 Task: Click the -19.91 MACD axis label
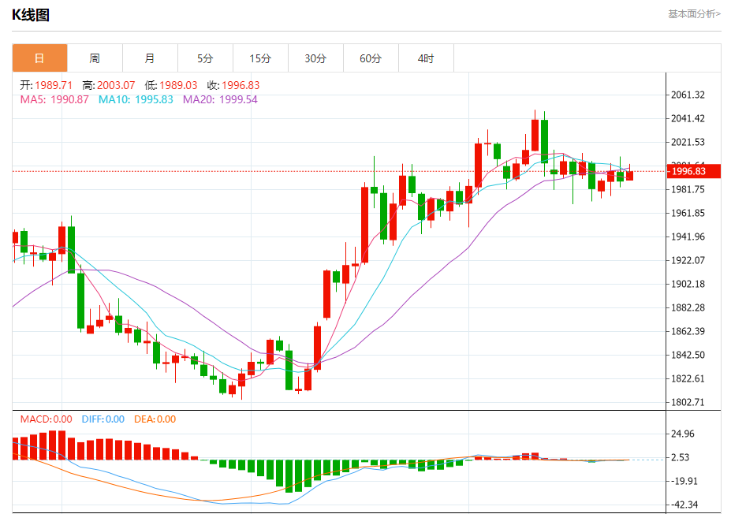point(684,481)
